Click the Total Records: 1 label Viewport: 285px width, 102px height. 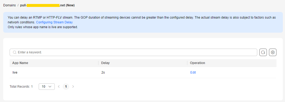pos(21,86)
